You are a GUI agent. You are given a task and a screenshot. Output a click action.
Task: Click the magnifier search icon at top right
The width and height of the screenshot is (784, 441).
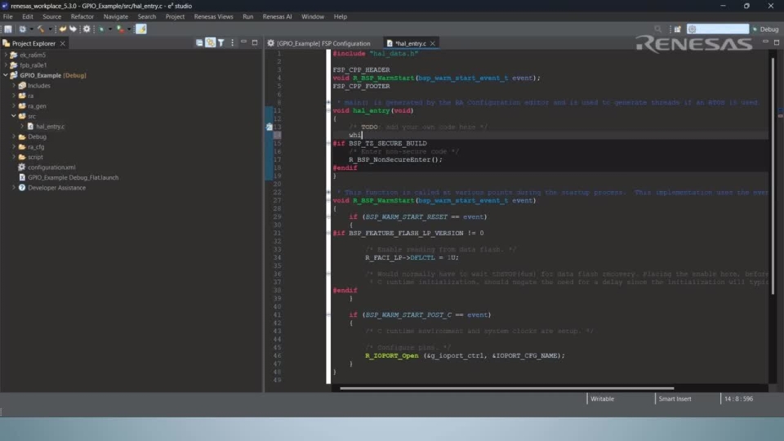[x=658, y=29]
